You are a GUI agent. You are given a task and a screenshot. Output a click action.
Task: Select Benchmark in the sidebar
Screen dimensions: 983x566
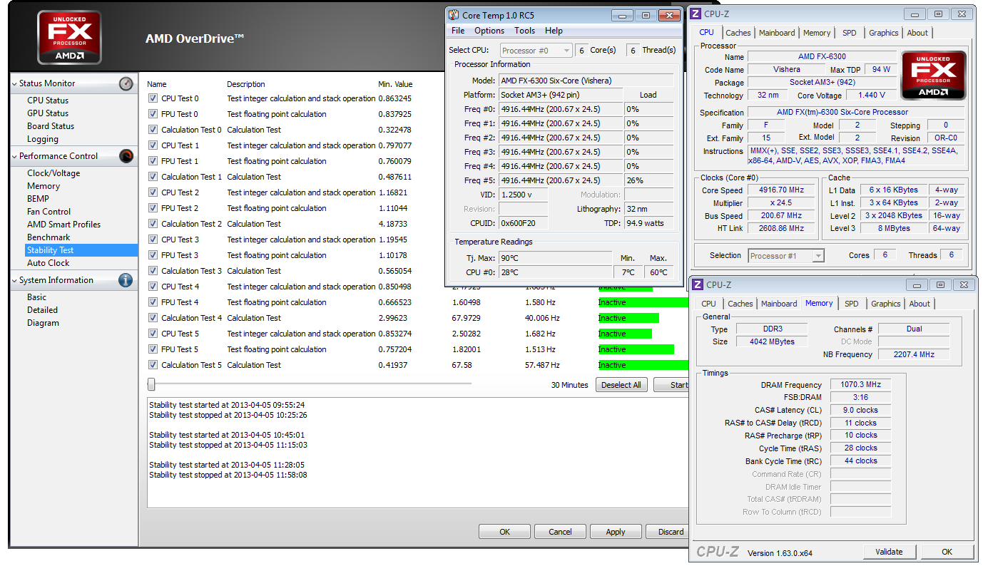(x=49, y=237)
